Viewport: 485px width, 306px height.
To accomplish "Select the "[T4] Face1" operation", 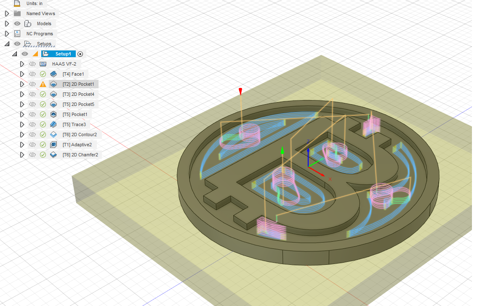I will 73,74.
